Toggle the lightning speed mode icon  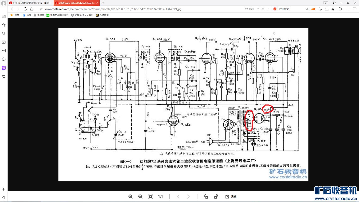click(x=258, y=9)
